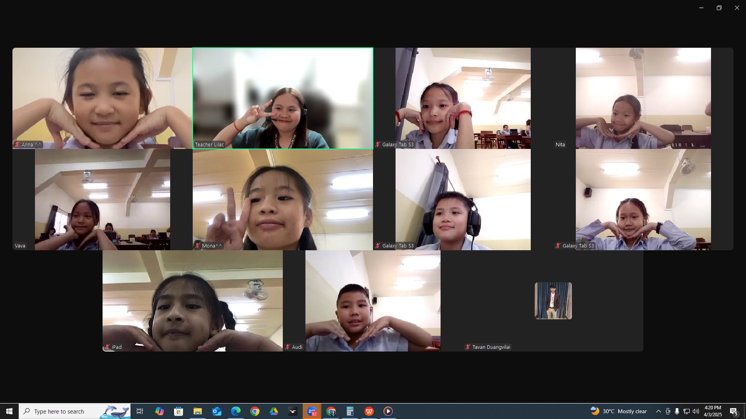Screen dimensions: 746x419
Task: Open the volume control tray icon
Action: (x=696, y=411)
